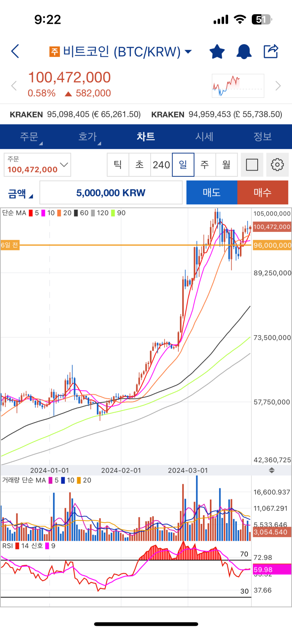Viewport: 292px width, 632px height.
Task: Tap the KRAKEN pound price entry
Action: [217, 114]
